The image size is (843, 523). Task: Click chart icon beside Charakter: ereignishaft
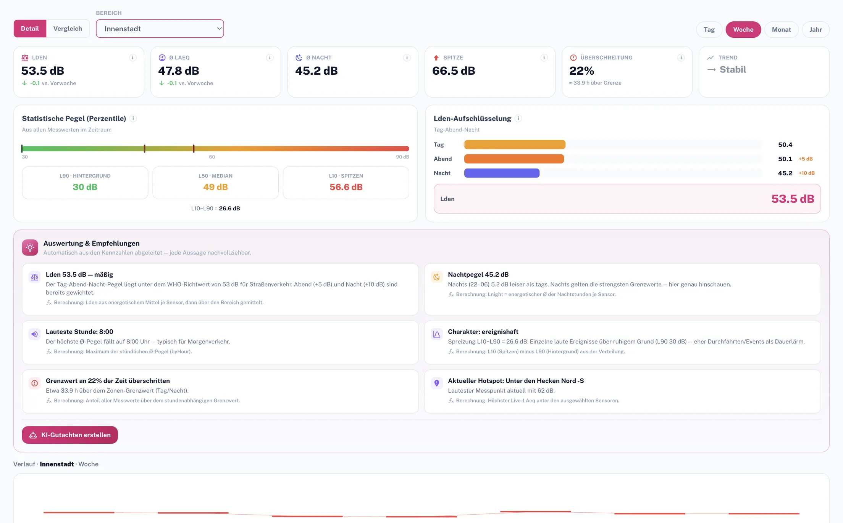click(x=437, y=334)
